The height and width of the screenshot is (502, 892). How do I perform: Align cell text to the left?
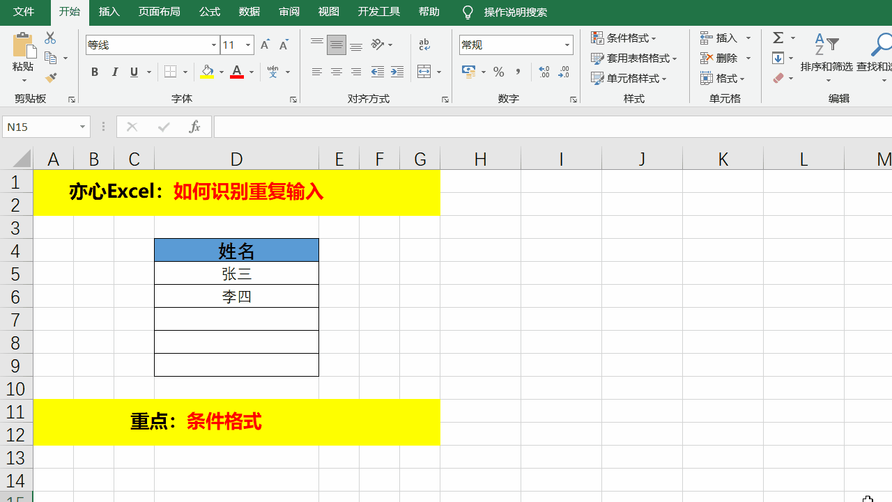(317, 72)
